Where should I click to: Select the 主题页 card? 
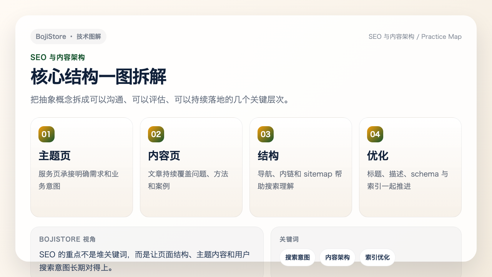click(x=81, y=167)
